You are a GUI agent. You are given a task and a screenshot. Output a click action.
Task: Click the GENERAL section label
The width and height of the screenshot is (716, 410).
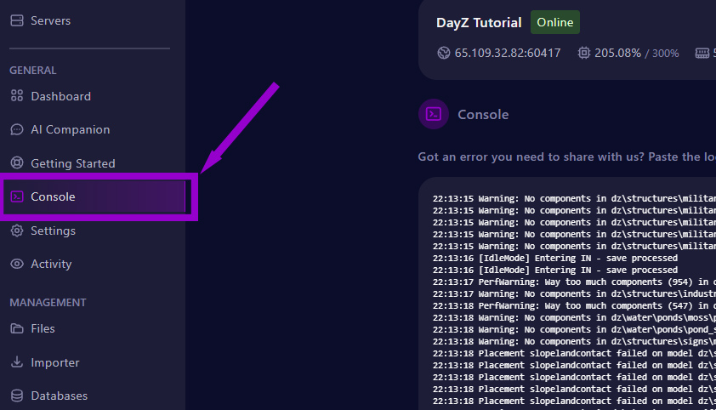(33, 71)
